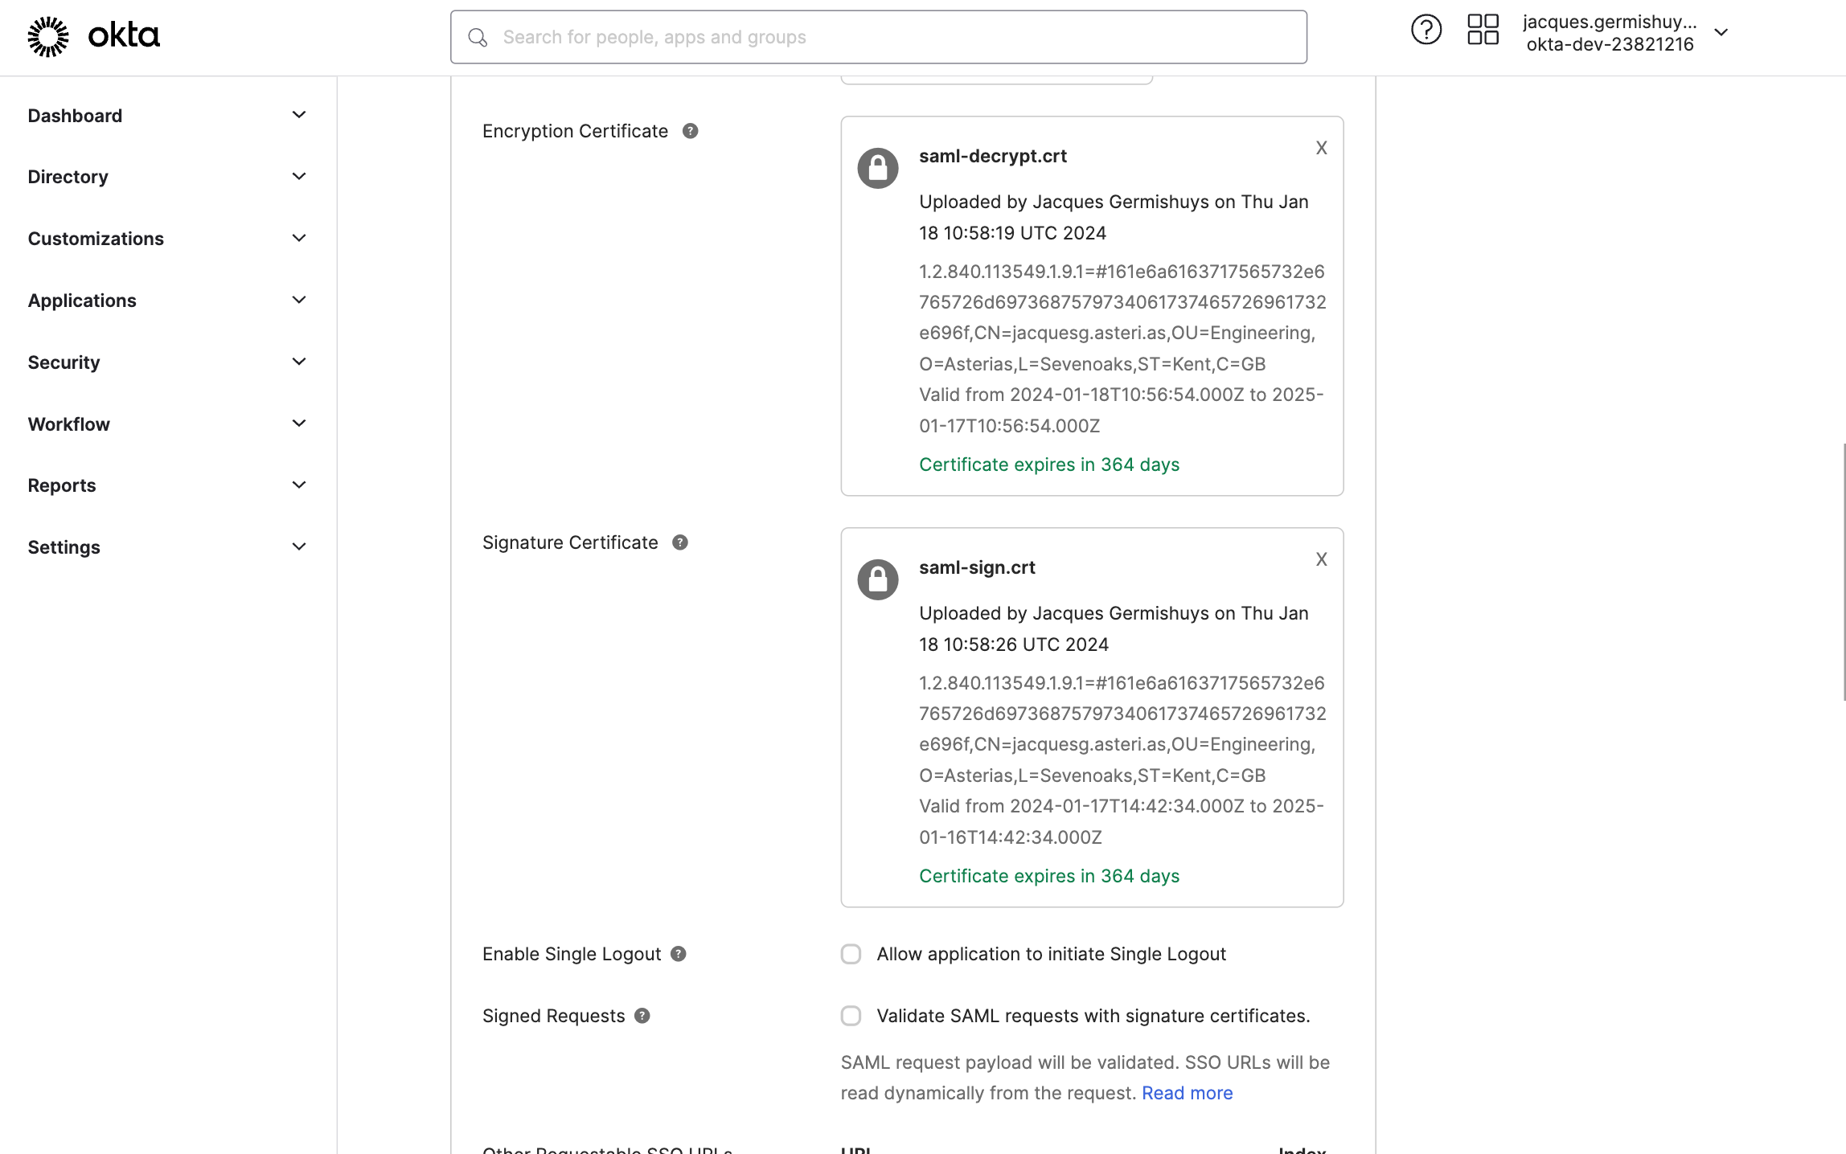Image resolution: width=1846 pixels, height=1154 pixels.
Task: Open the Encryption Certificate help tooltip
Action: 690,130
